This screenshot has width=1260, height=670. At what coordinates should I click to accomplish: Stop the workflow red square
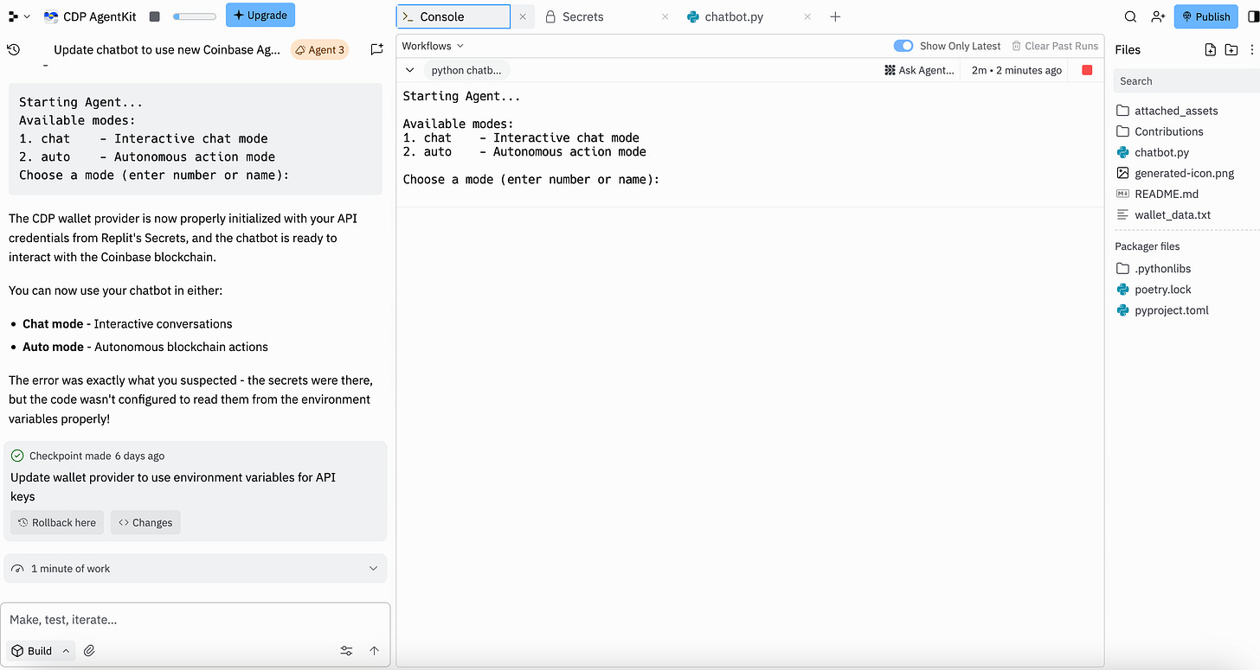pos(1087,70)
